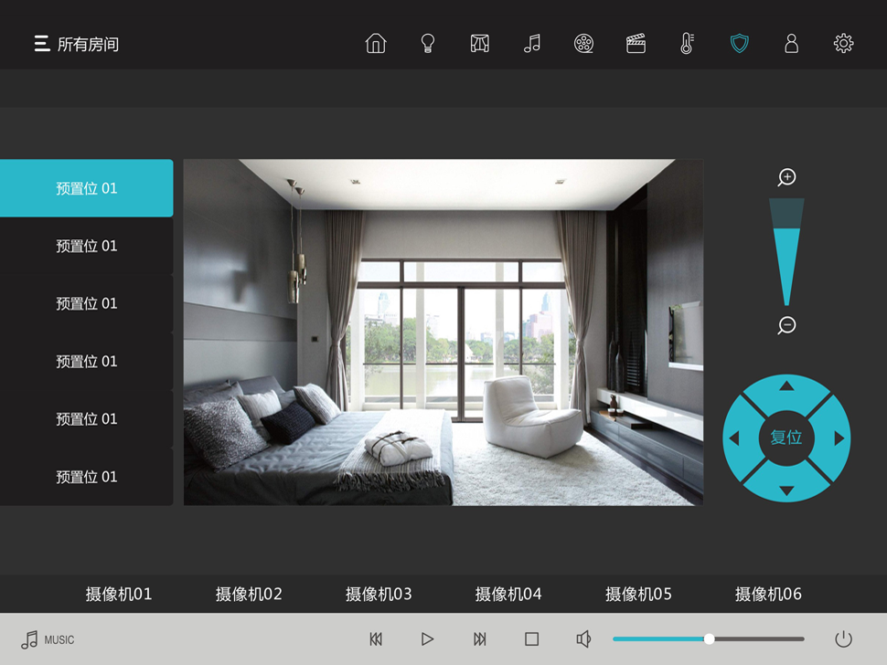Pan camera right with right arrow

pyautogui.click(x=839, y=438)
